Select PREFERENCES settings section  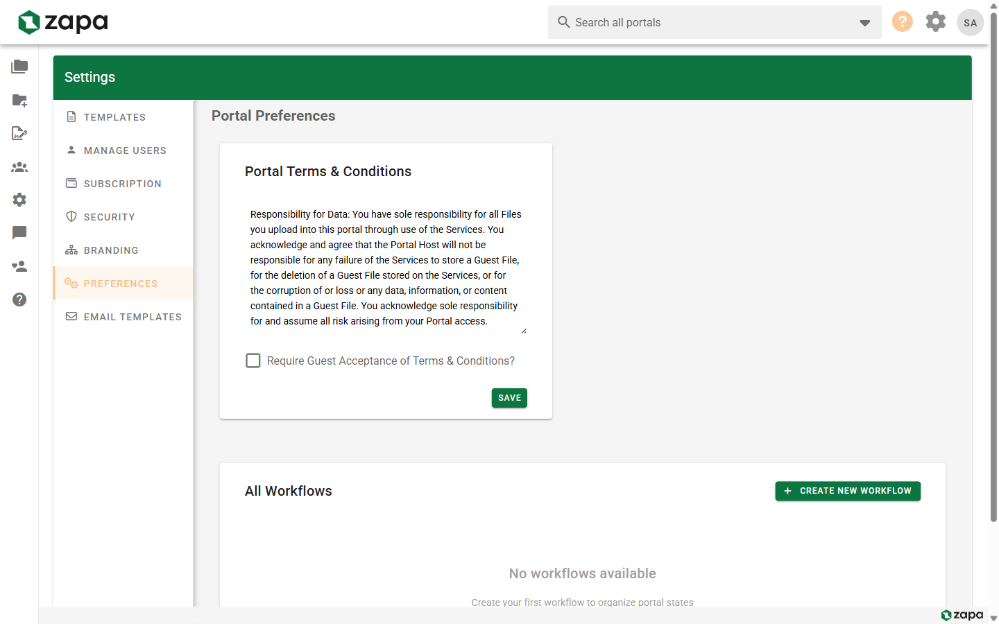tap(123, 283)
